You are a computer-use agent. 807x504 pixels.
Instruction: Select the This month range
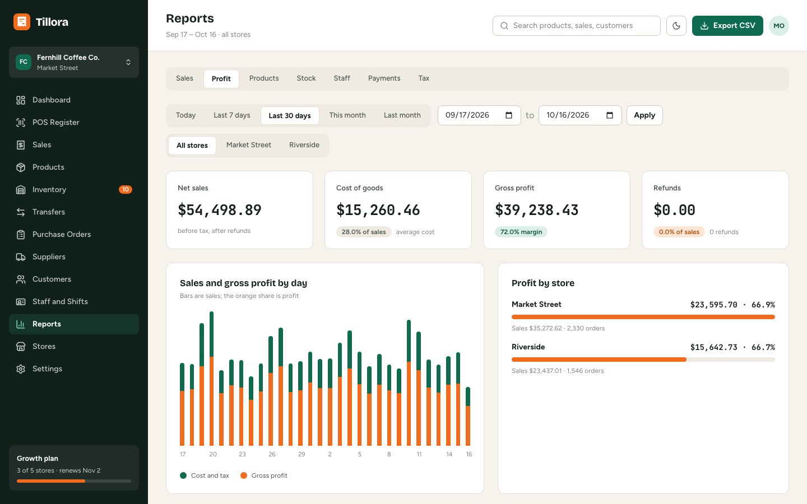347,115
